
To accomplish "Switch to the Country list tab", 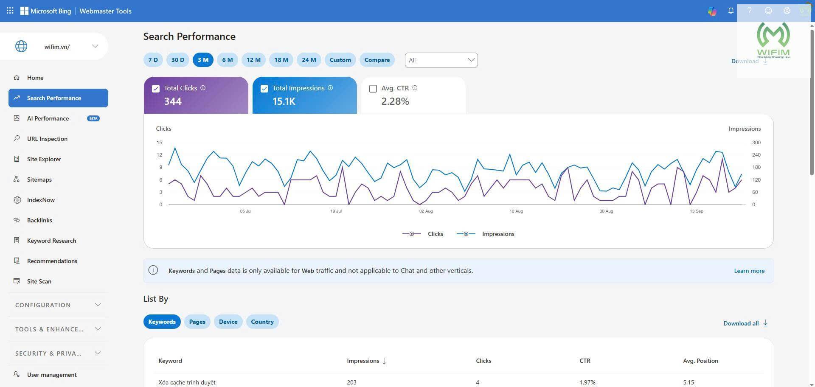I will coord(262,322).
